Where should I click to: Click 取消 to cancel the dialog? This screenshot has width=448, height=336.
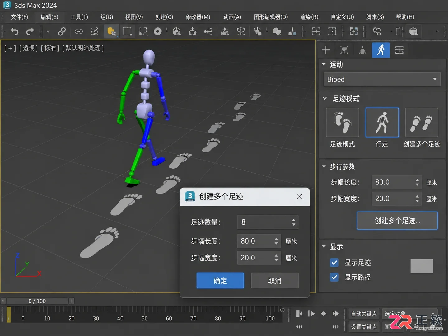[x=275, y=281]
